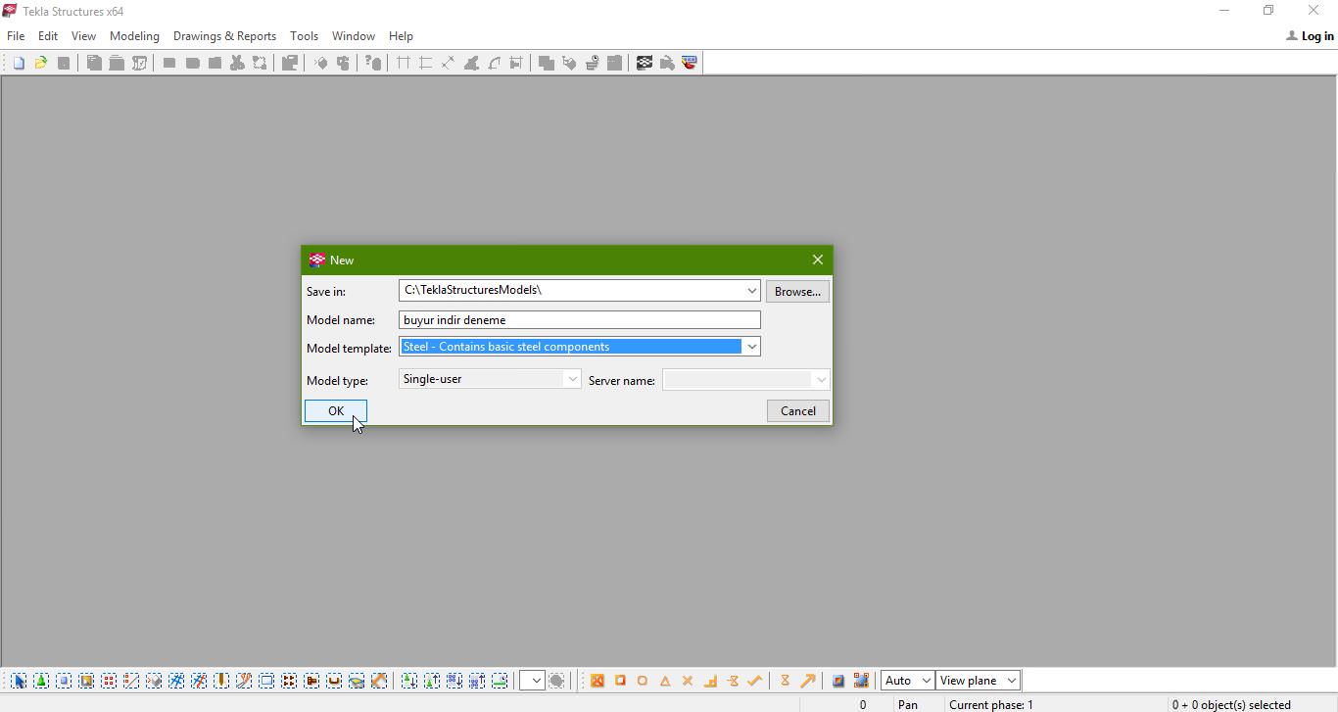The image size is (1338, 712).
Task: Open the Tools menu
Action: [304, 36]
